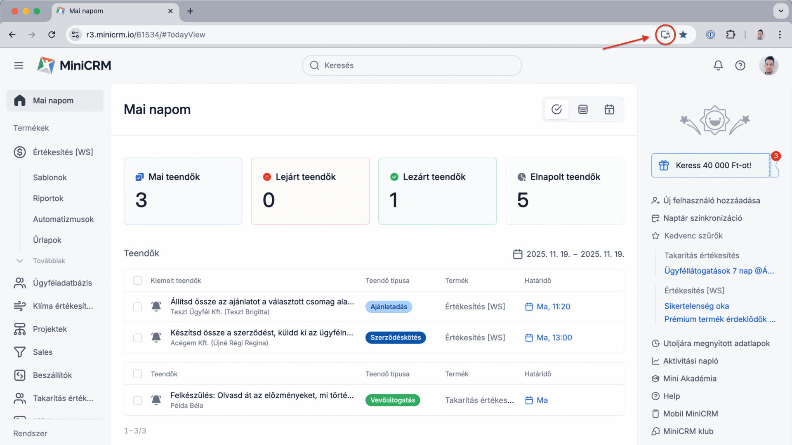Switch to the list view icon
792x445 pixels.
pyautogui.click(x=583, y=110)
